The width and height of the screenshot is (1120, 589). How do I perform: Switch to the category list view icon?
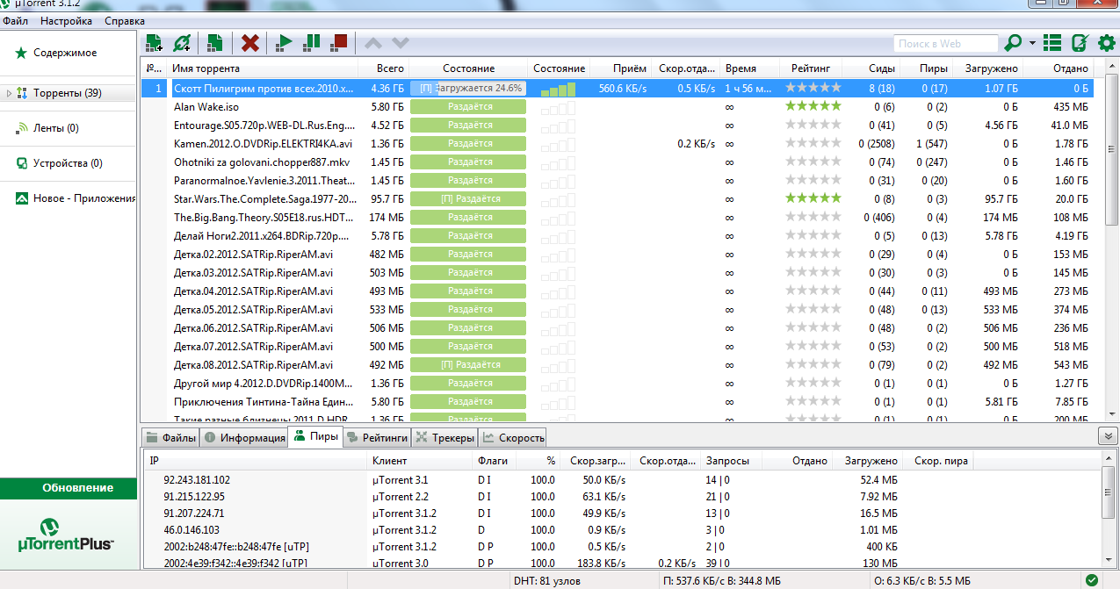(1052, 42)
